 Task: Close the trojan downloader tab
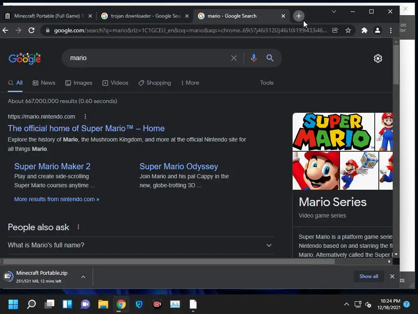[x=187, y=16]
